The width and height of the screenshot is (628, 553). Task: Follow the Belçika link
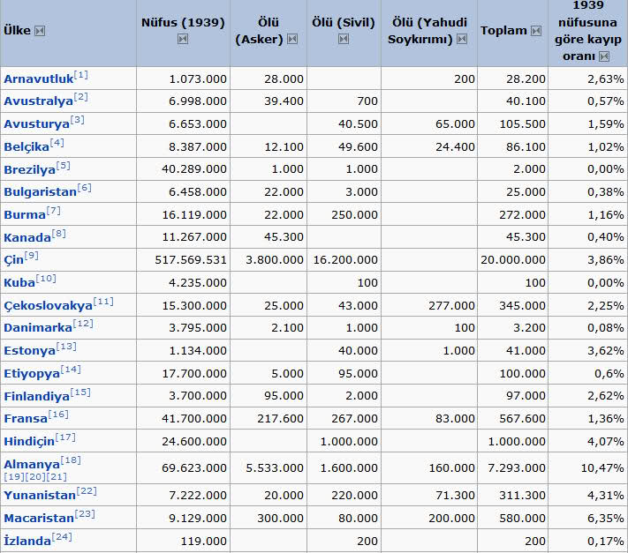coord(26,148)
